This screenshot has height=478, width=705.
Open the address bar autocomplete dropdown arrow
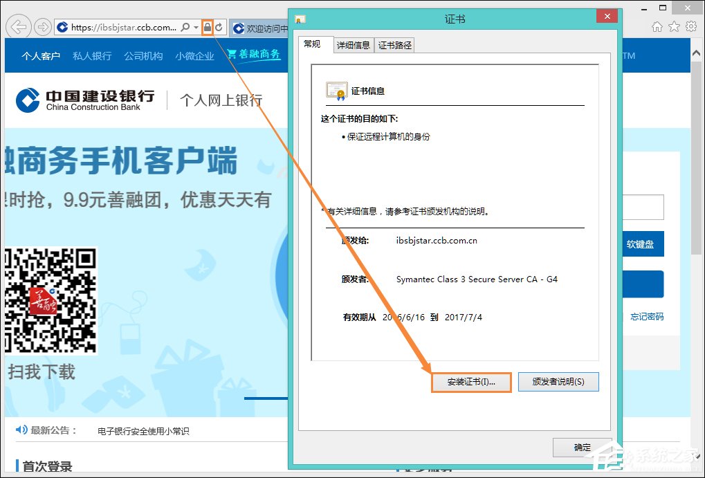[196, 27]
